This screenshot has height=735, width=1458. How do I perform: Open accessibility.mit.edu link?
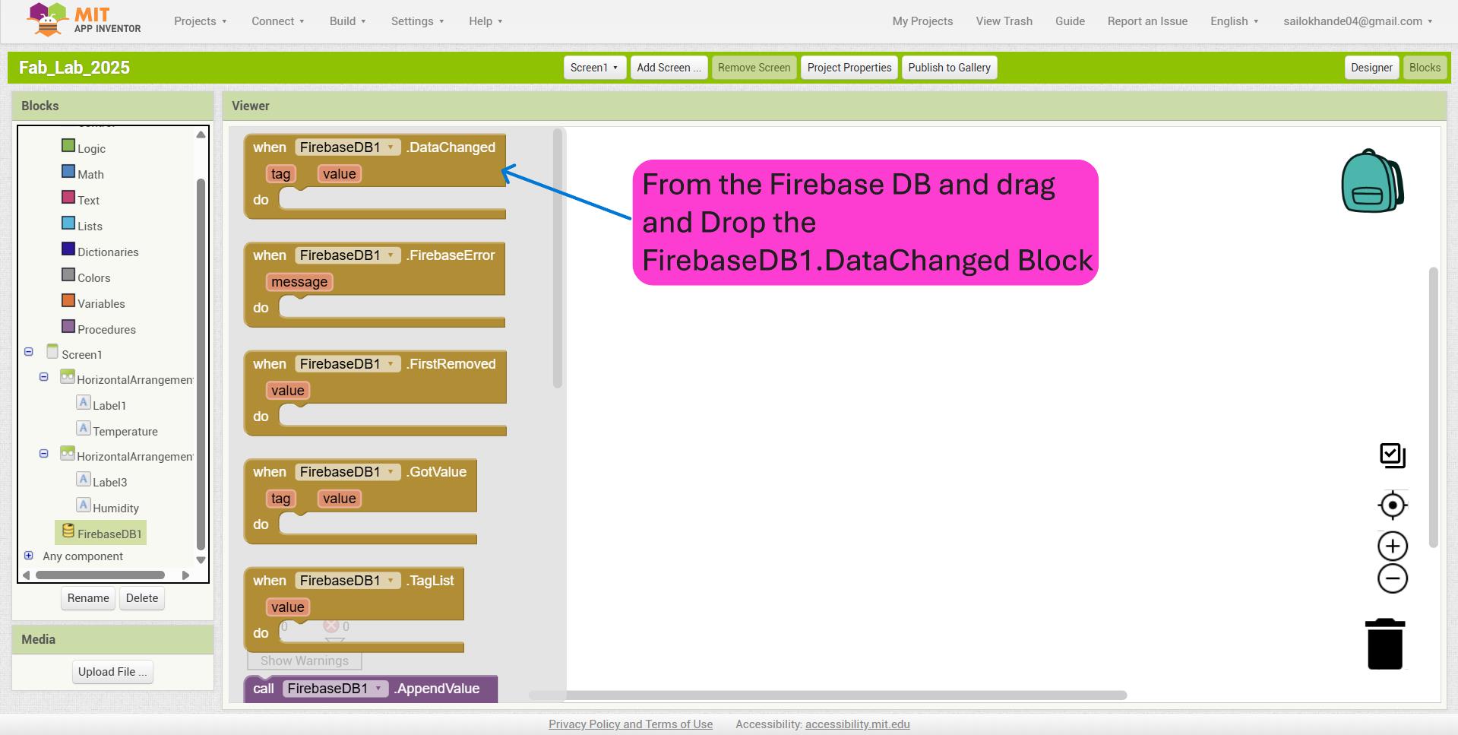[857, 724]
